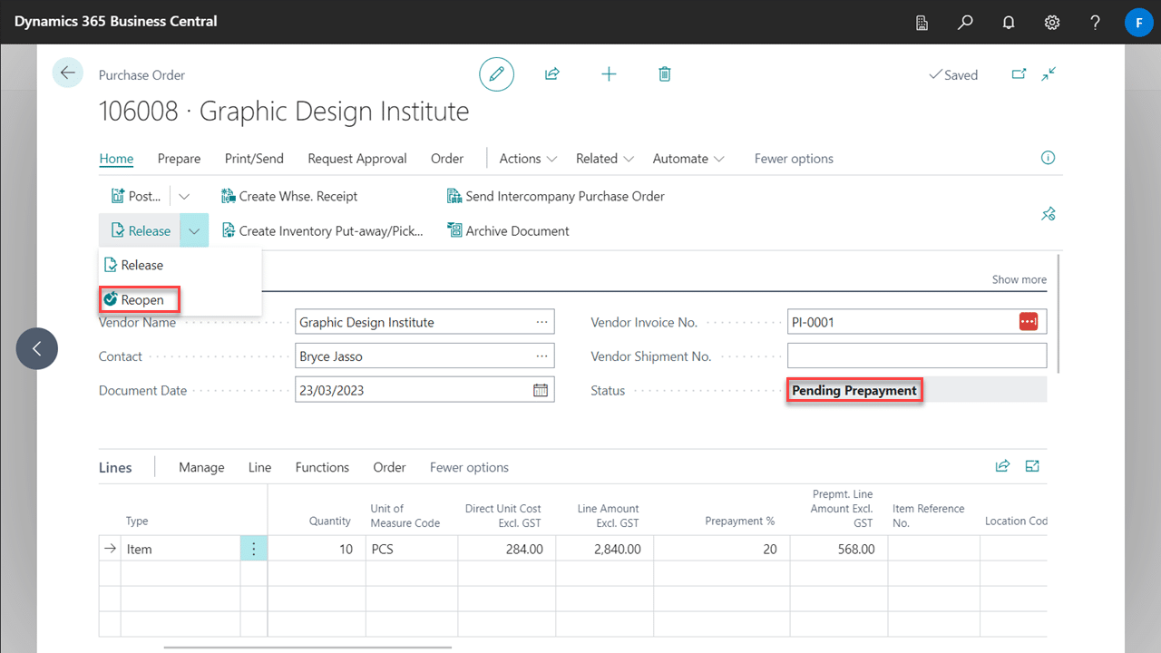Screen dimensions: 1161x653
Task: Click the row options dots for Item line
Action: (x=254, y=549)
